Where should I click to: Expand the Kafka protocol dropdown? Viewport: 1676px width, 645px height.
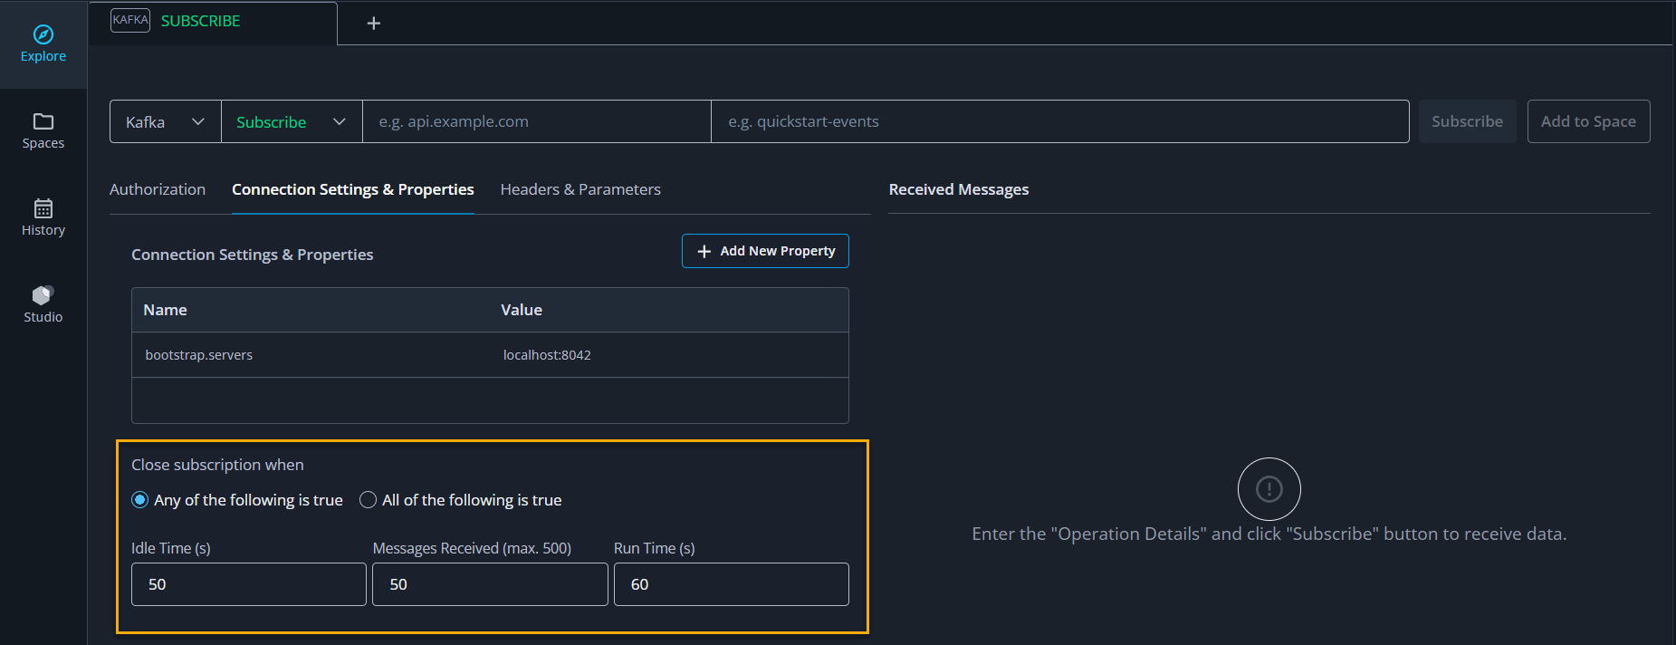[x=166, y=121]
